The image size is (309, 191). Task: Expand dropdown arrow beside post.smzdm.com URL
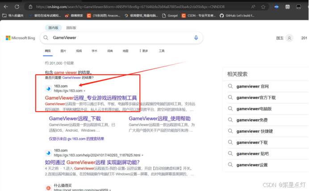(x=110, y=190)
